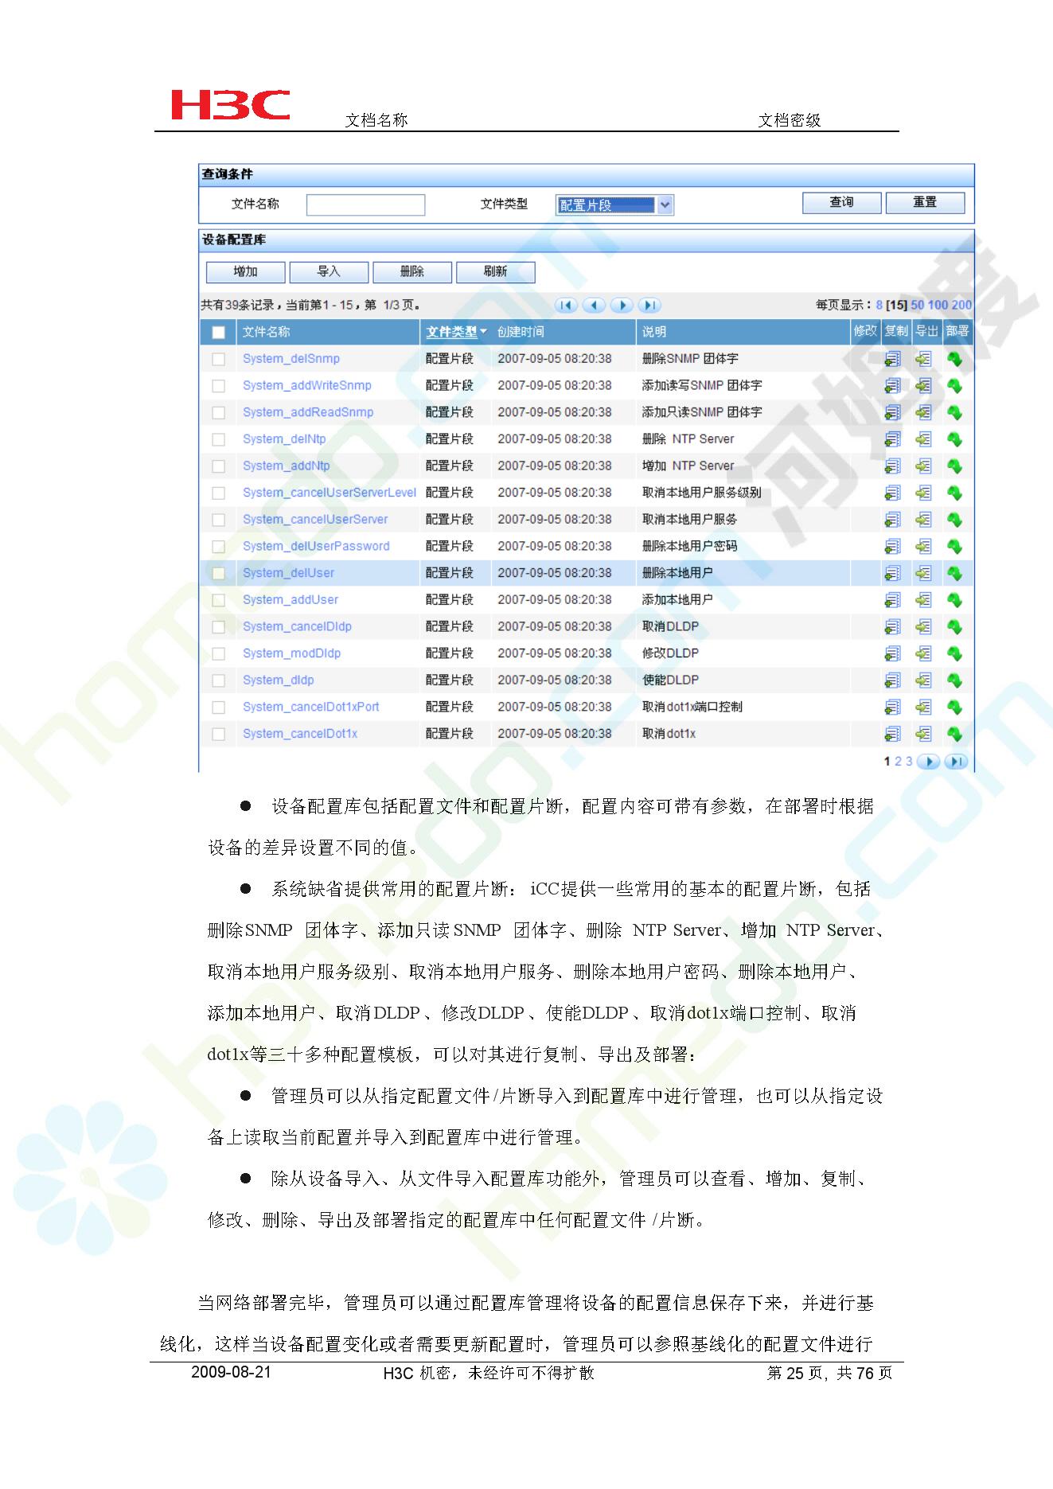Deploy the System_delUser entry
Screen dimensions: 1053x1489
tap(954, 573)
